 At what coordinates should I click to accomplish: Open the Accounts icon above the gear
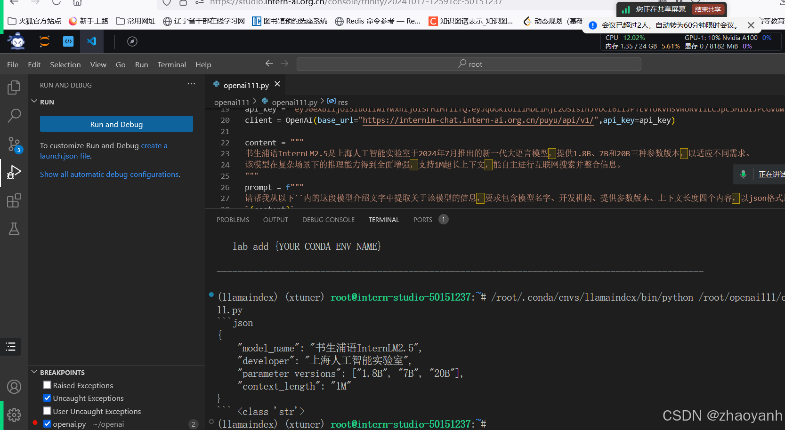tap(14, 387)
